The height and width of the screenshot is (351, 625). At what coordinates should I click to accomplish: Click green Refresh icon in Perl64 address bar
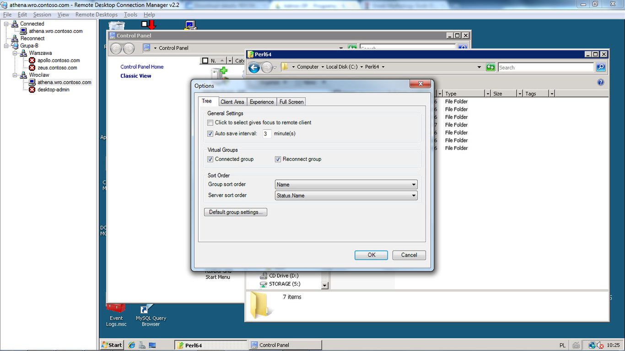(490, 67)
